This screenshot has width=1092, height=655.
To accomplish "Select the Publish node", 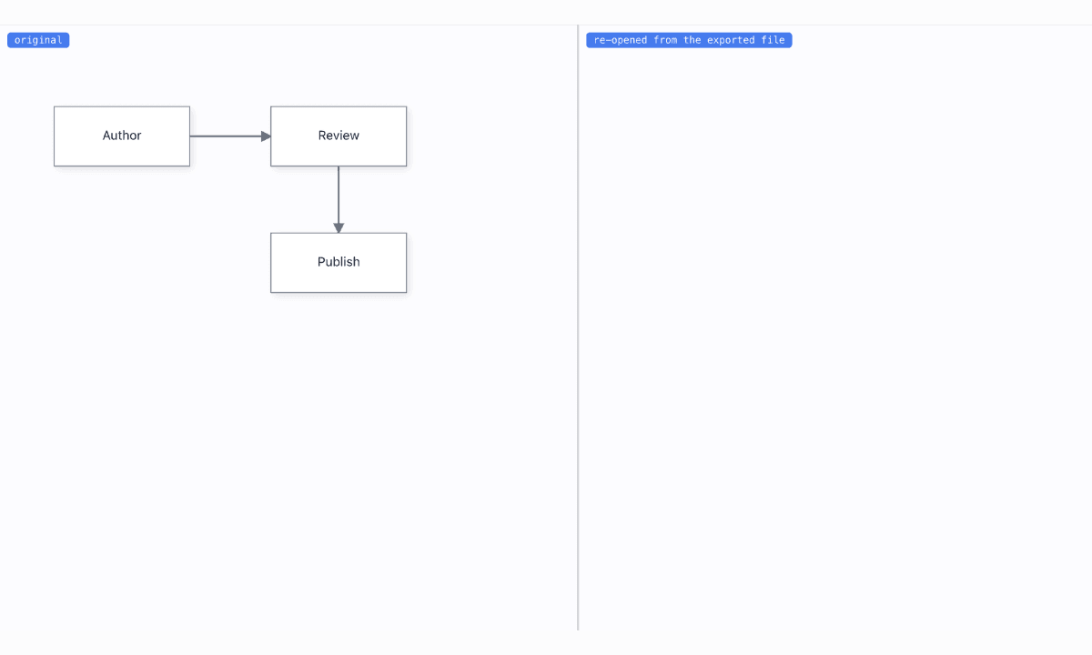I will [339, 263].
